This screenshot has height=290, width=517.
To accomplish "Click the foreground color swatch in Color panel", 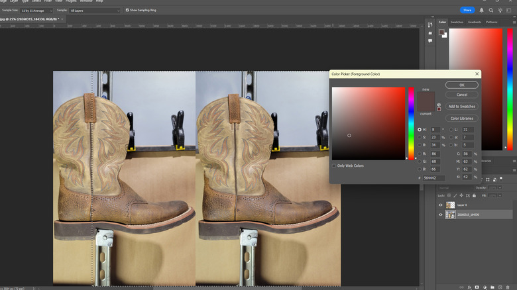I will tap(441, 32).
